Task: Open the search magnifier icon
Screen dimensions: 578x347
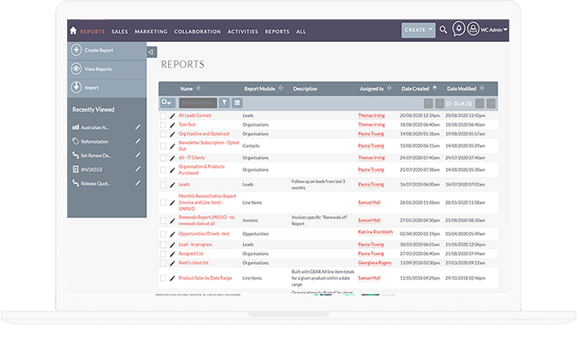Action: tap(444, 30)
